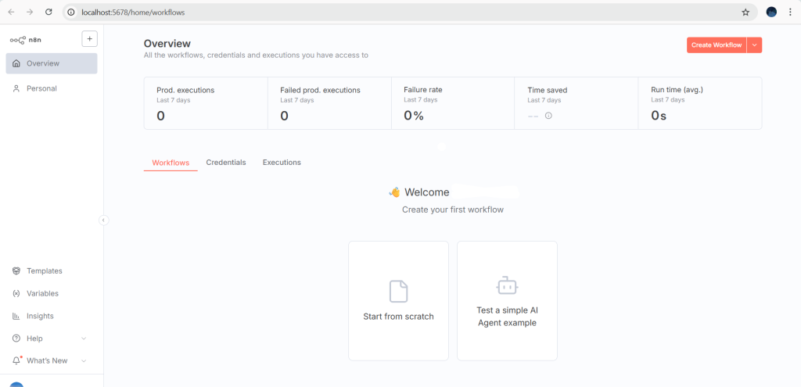Viewport: 801px width, 387px height.
Task: Open Templates from the sidebar
Action: tap(44, 271)
